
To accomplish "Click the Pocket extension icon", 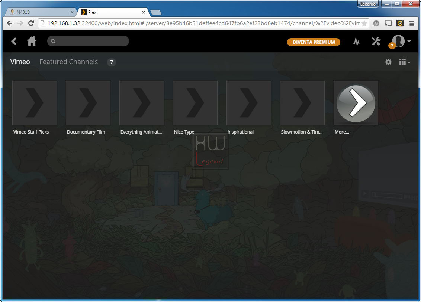I will [x=376, y=23].
